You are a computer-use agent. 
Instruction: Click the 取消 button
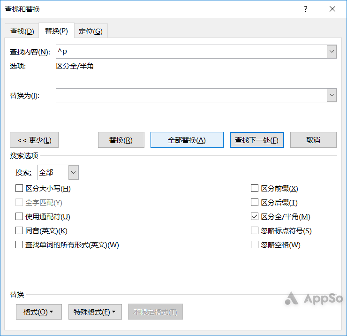click(x=313, y=140)
